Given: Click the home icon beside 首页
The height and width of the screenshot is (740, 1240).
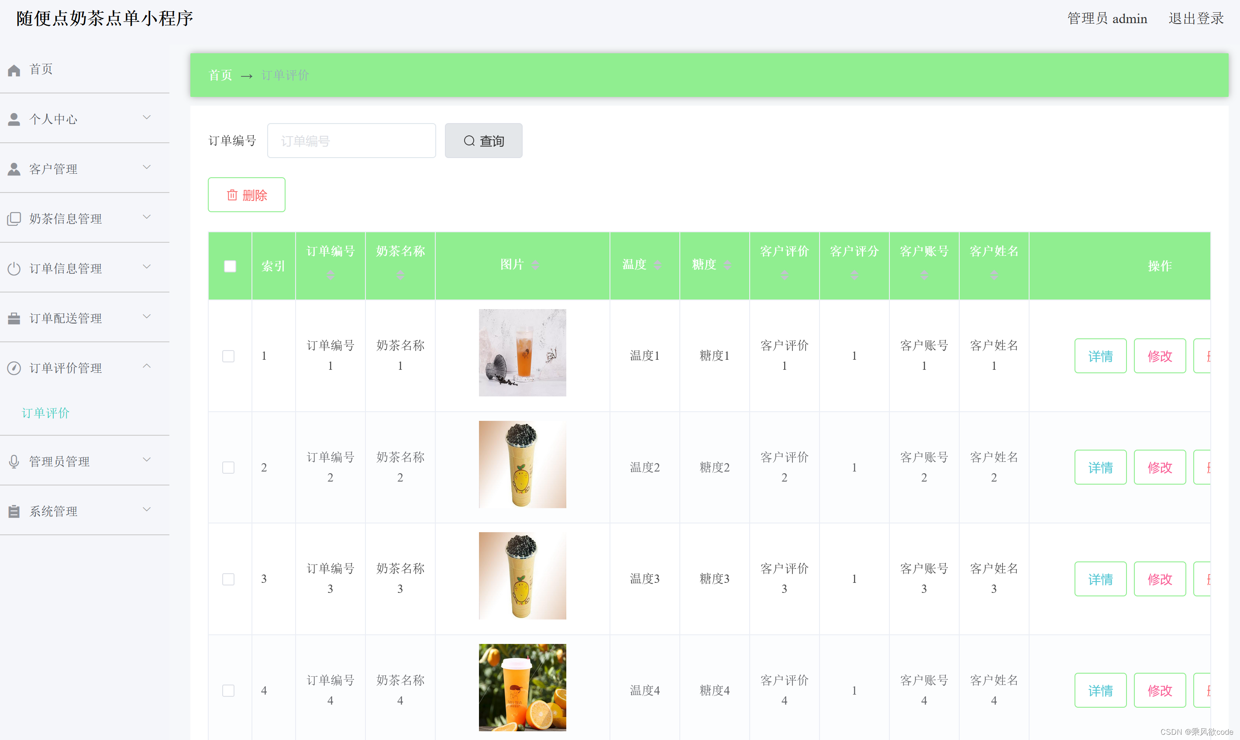Looking at the screenshot, I should click(14, 70).
